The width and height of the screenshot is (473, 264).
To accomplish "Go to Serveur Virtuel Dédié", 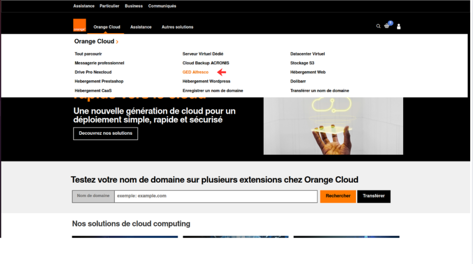I will pos(203,54).
